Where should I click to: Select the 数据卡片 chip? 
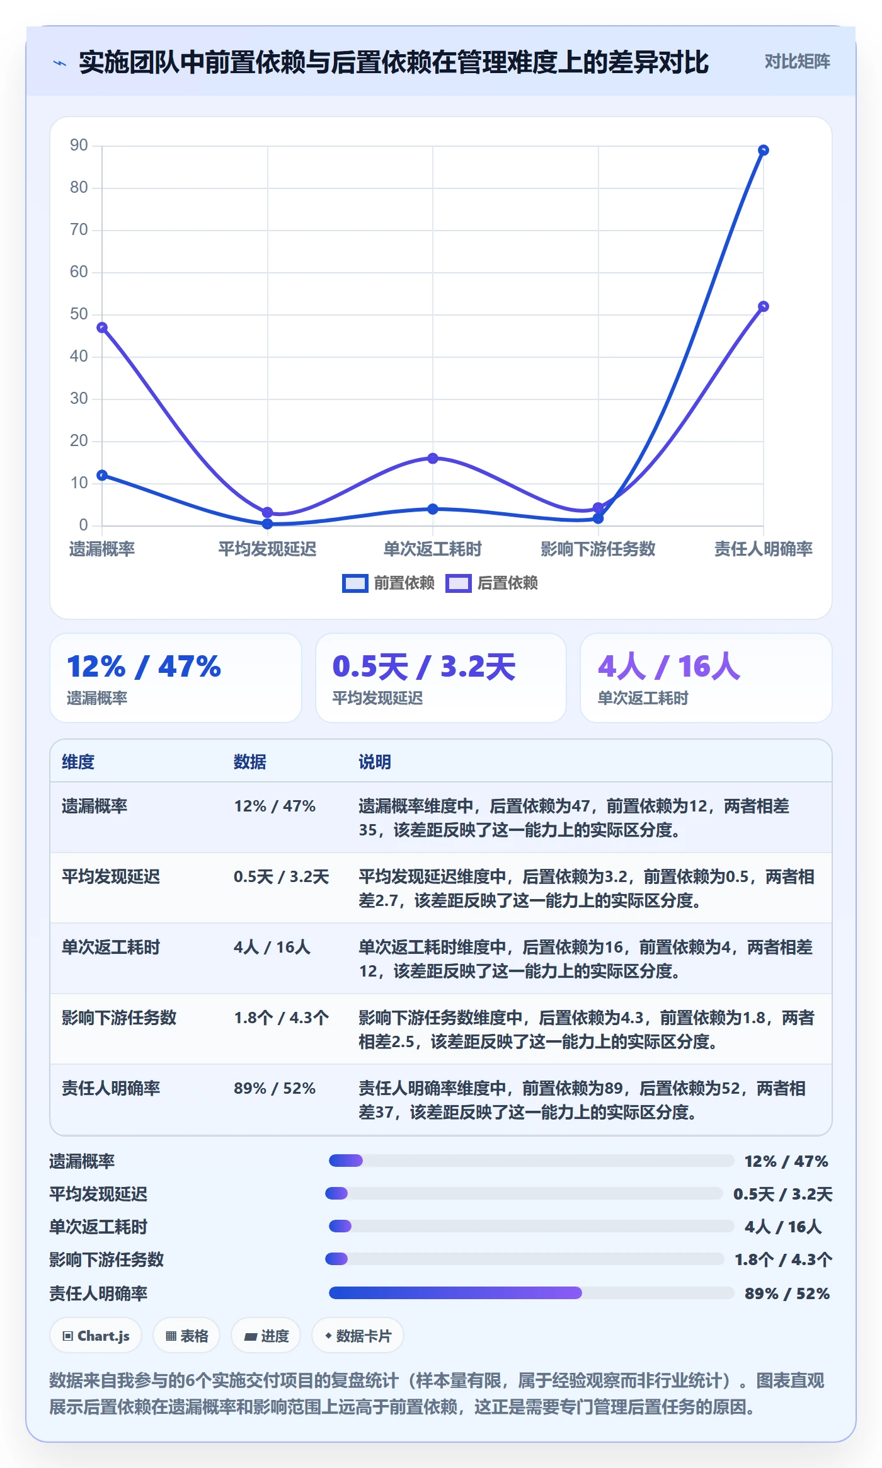click(358, 1336)
